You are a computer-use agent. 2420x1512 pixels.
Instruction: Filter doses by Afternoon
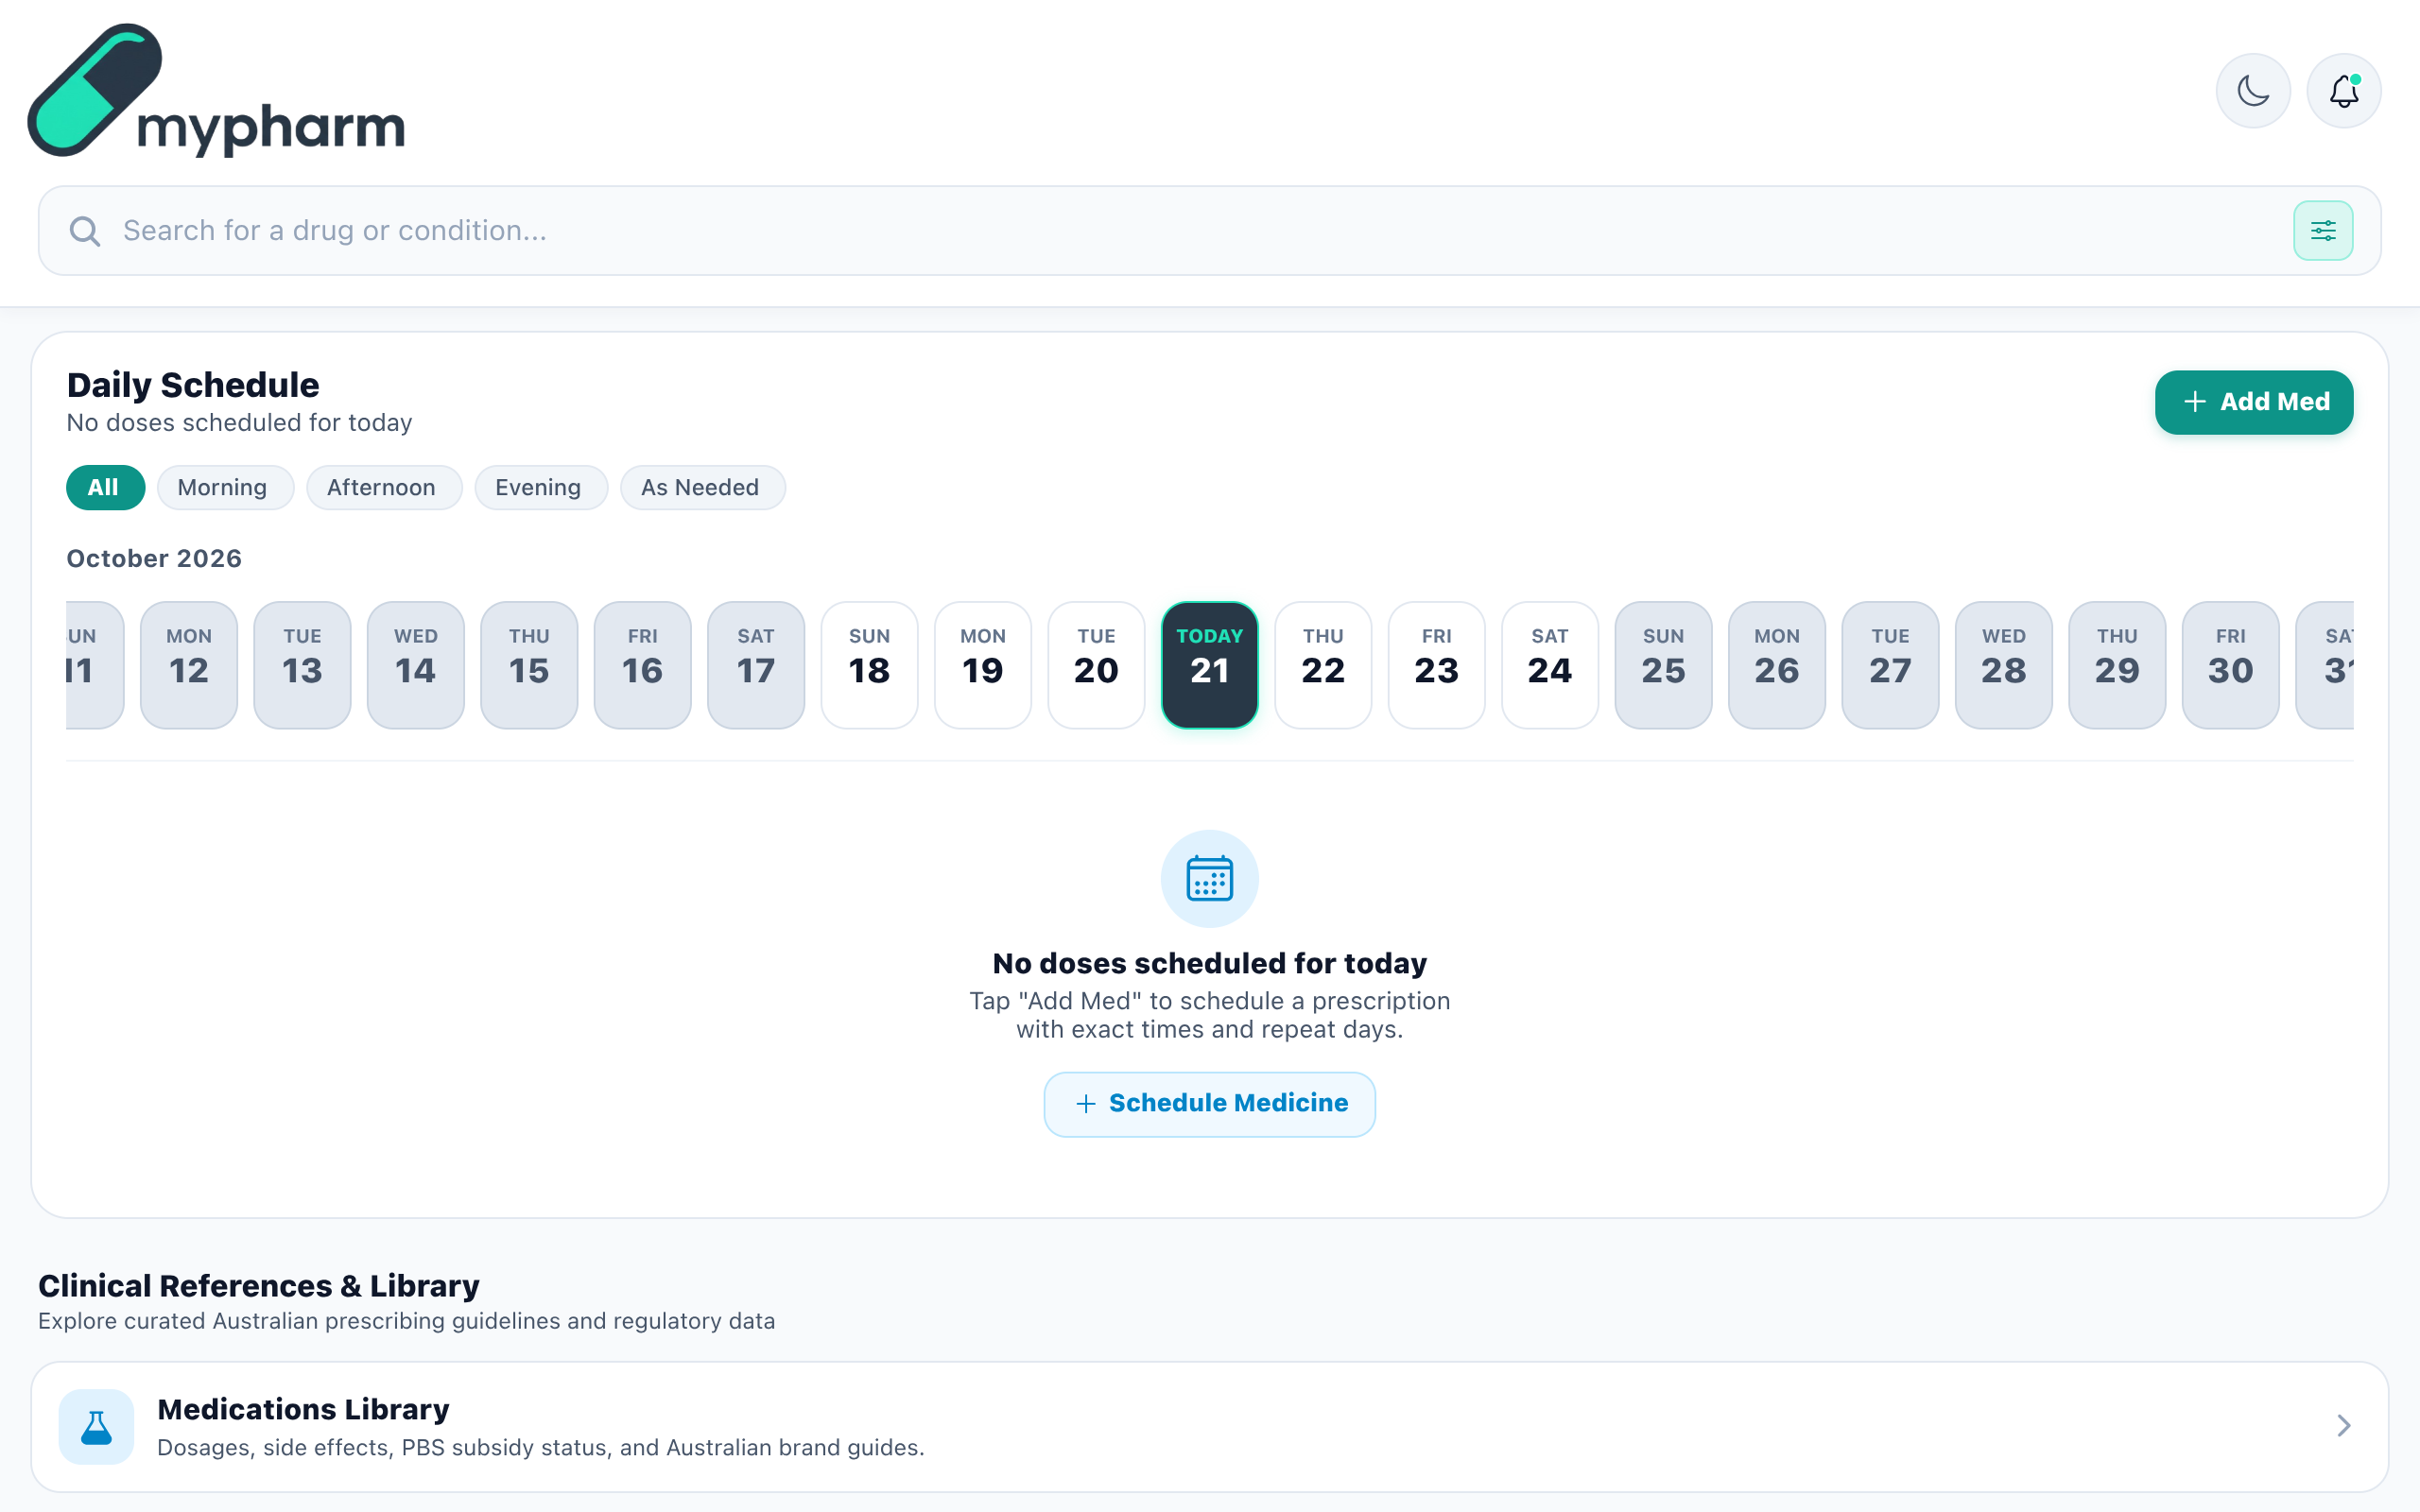click(384, 488)
